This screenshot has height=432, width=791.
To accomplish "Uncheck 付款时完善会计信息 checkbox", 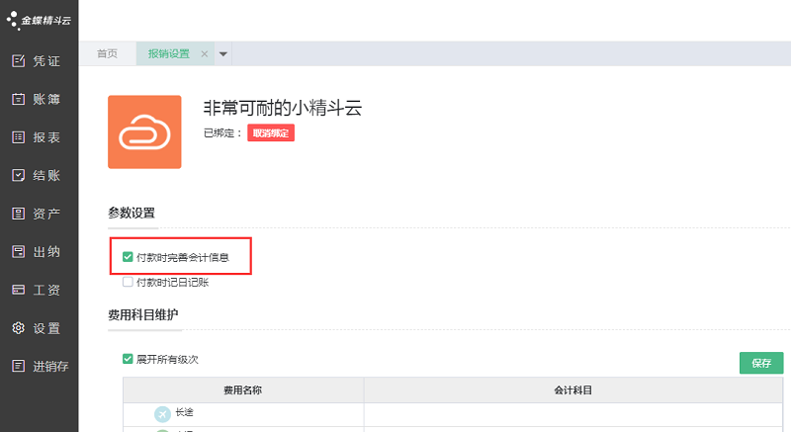I will (x=128, y=257).
